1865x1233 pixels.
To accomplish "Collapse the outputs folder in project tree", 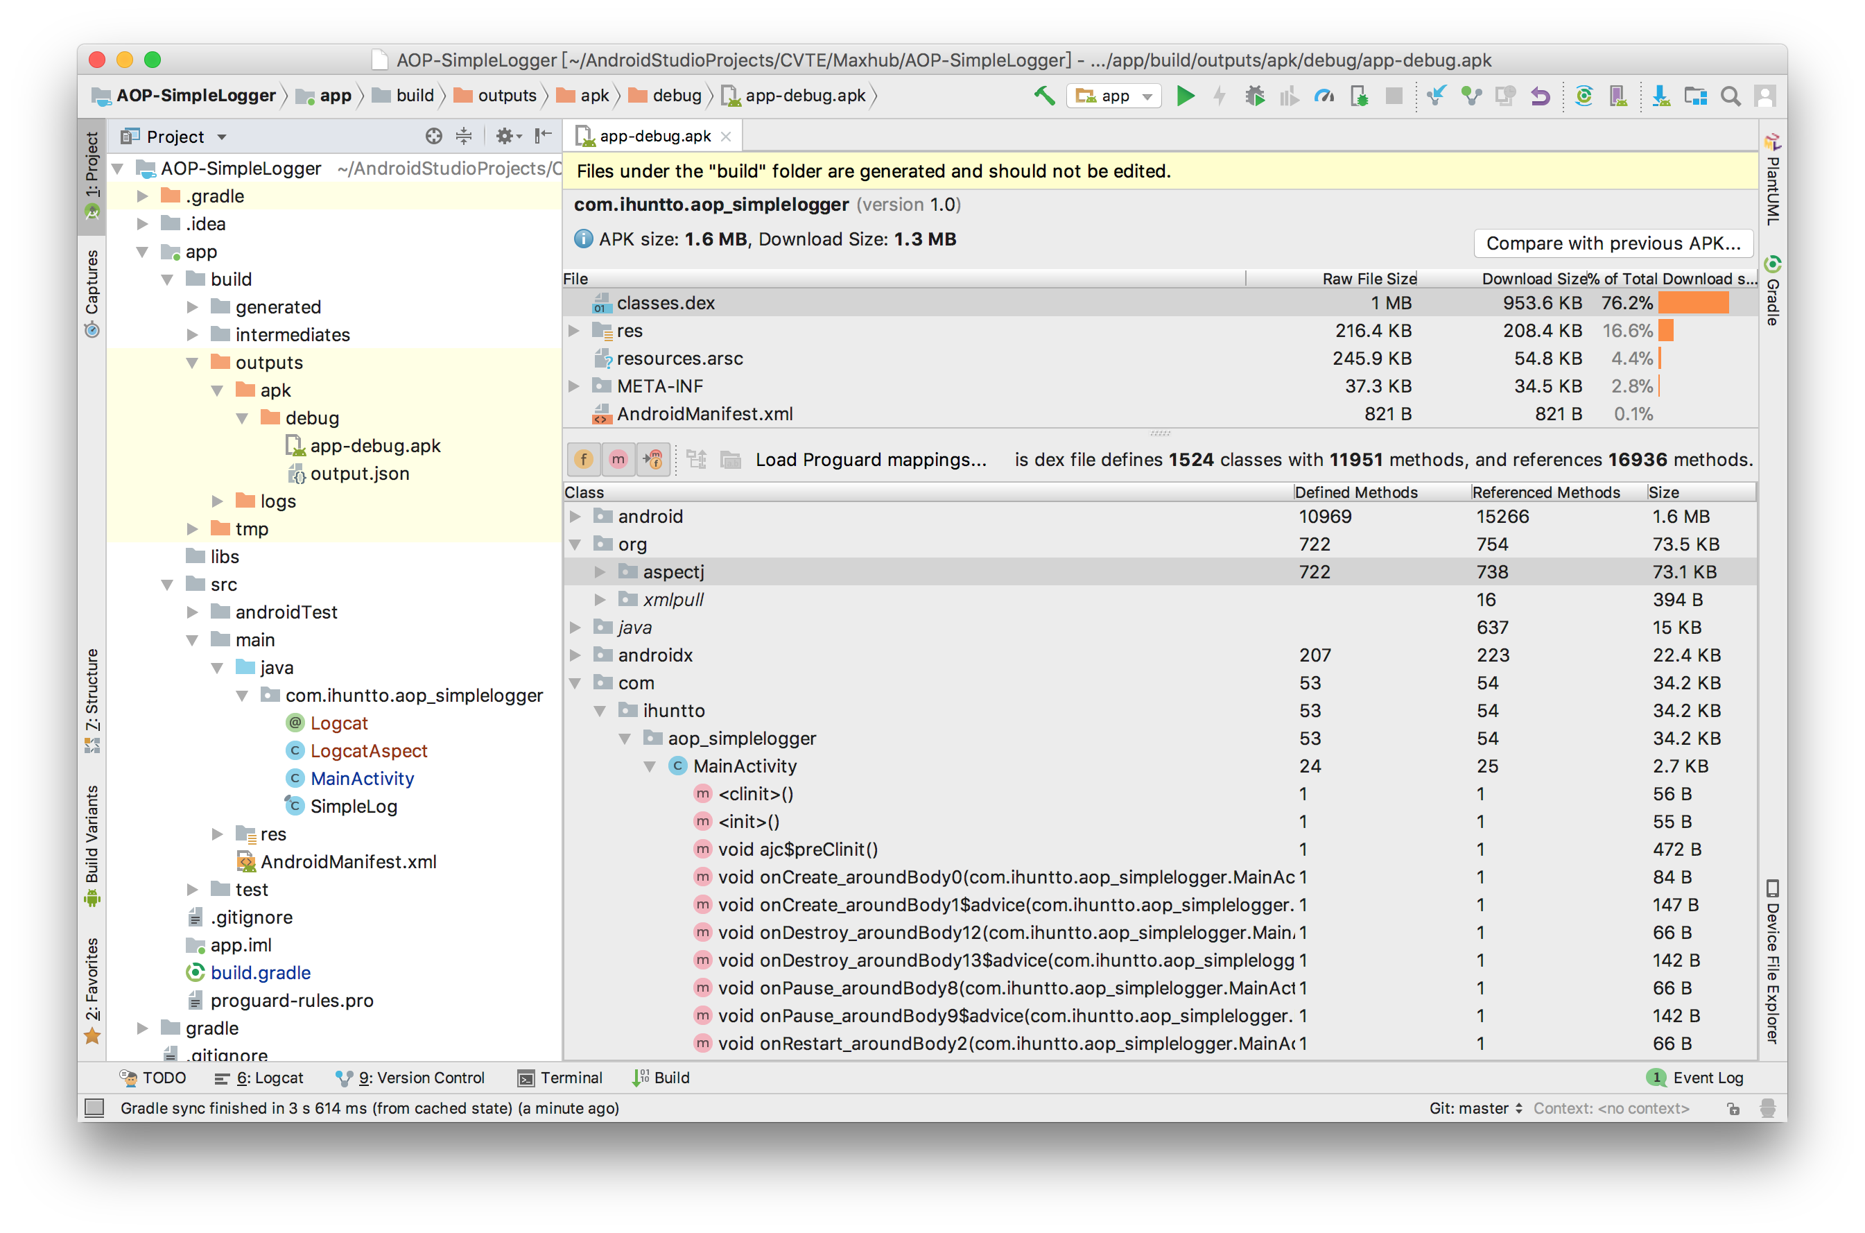I will tap(192, 363).
